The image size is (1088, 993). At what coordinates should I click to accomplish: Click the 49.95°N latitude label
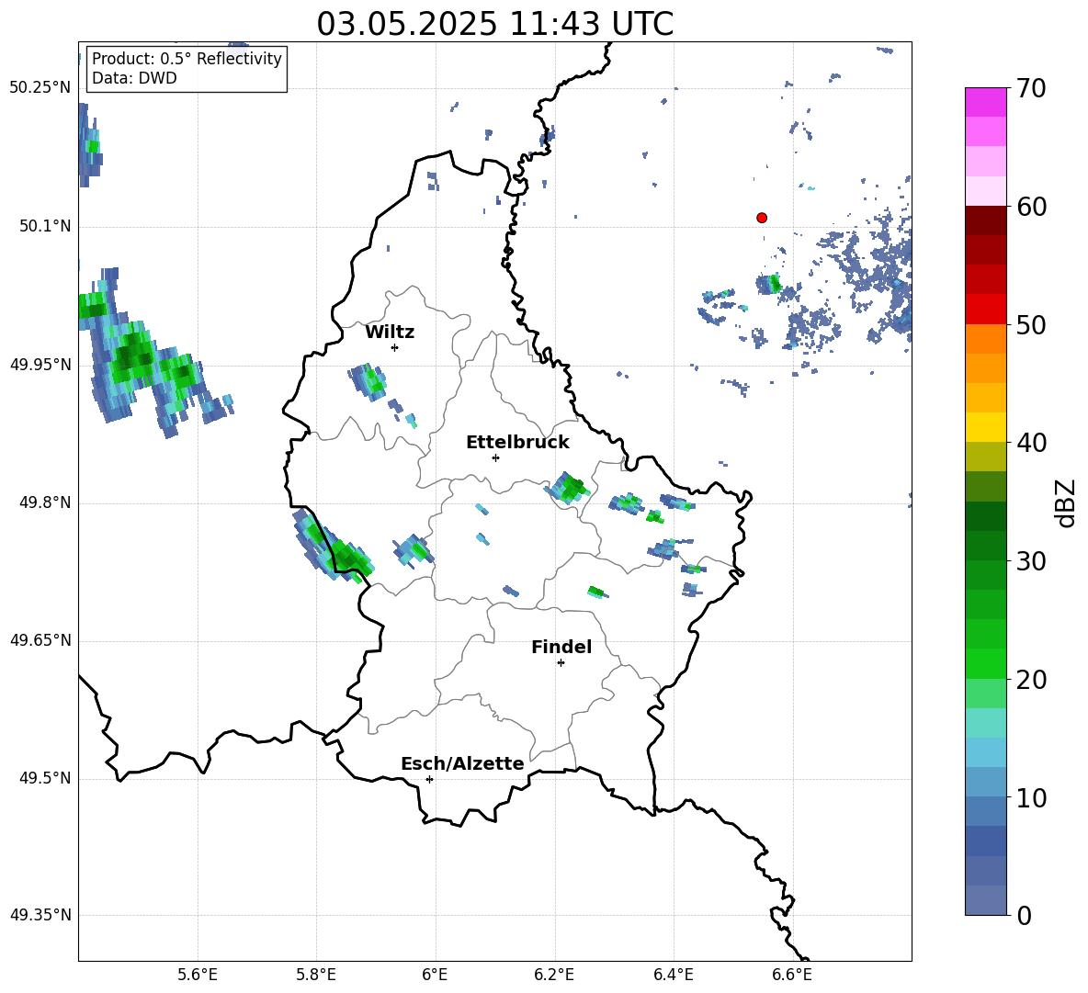click(40, 365)
